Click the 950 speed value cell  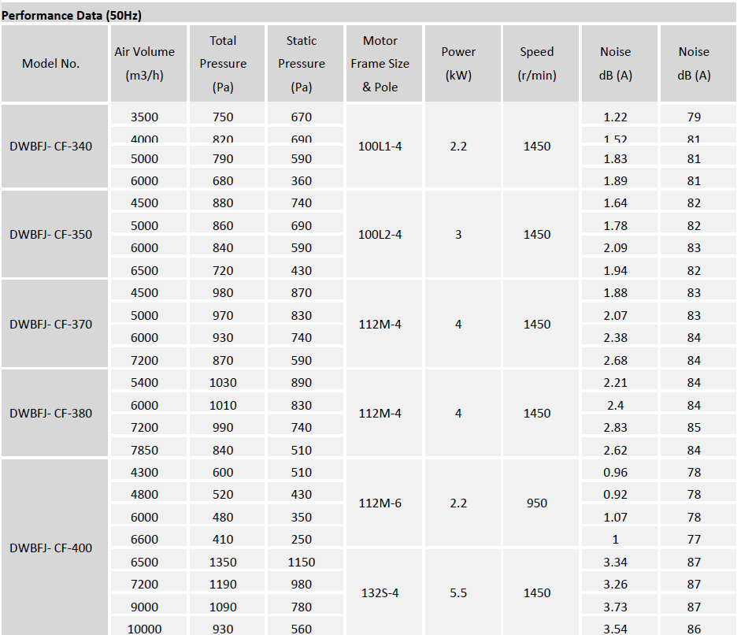537,503
